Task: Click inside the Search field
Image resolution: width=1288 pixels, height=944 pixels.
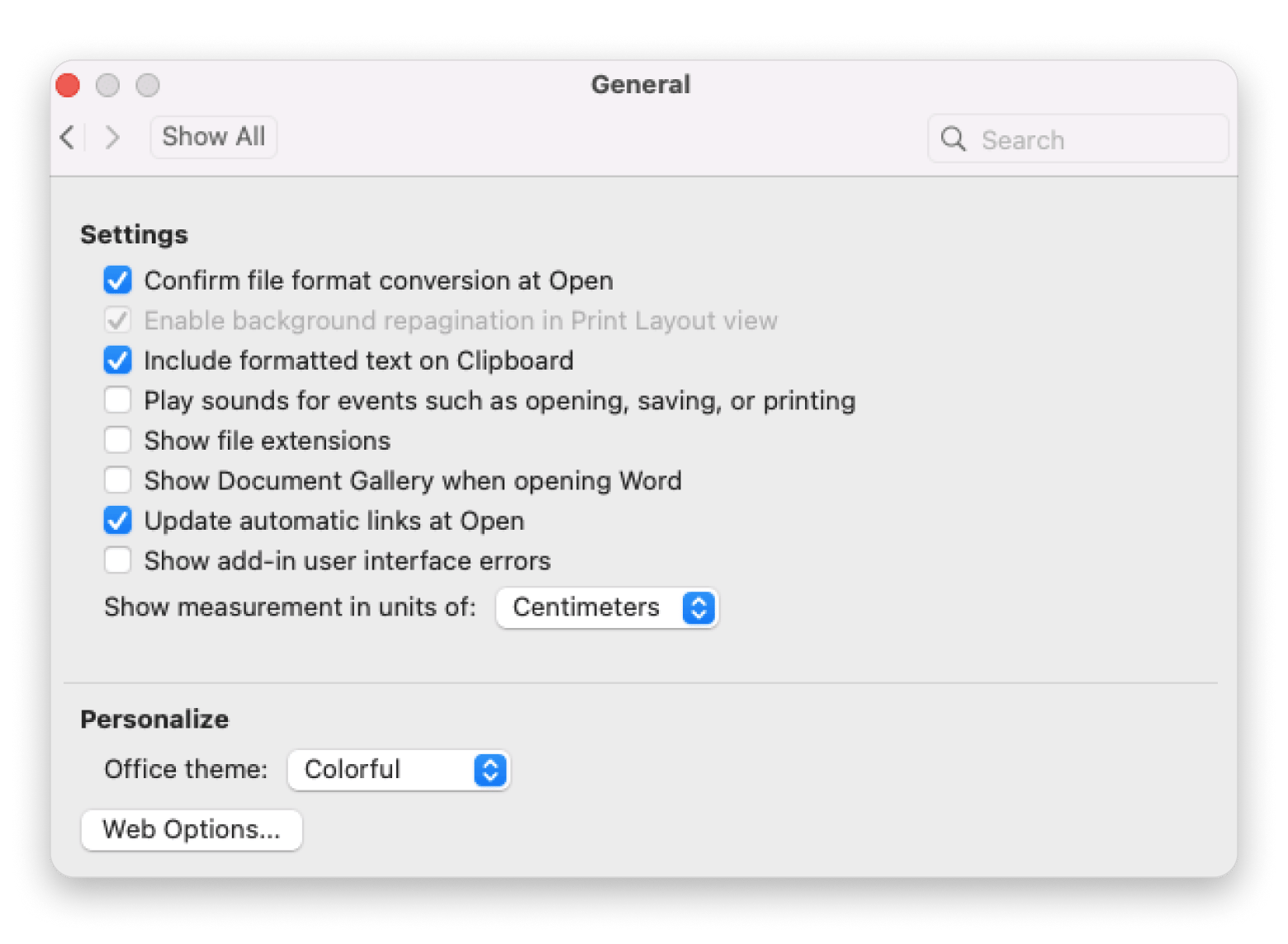Action: tap(1073, 139)
